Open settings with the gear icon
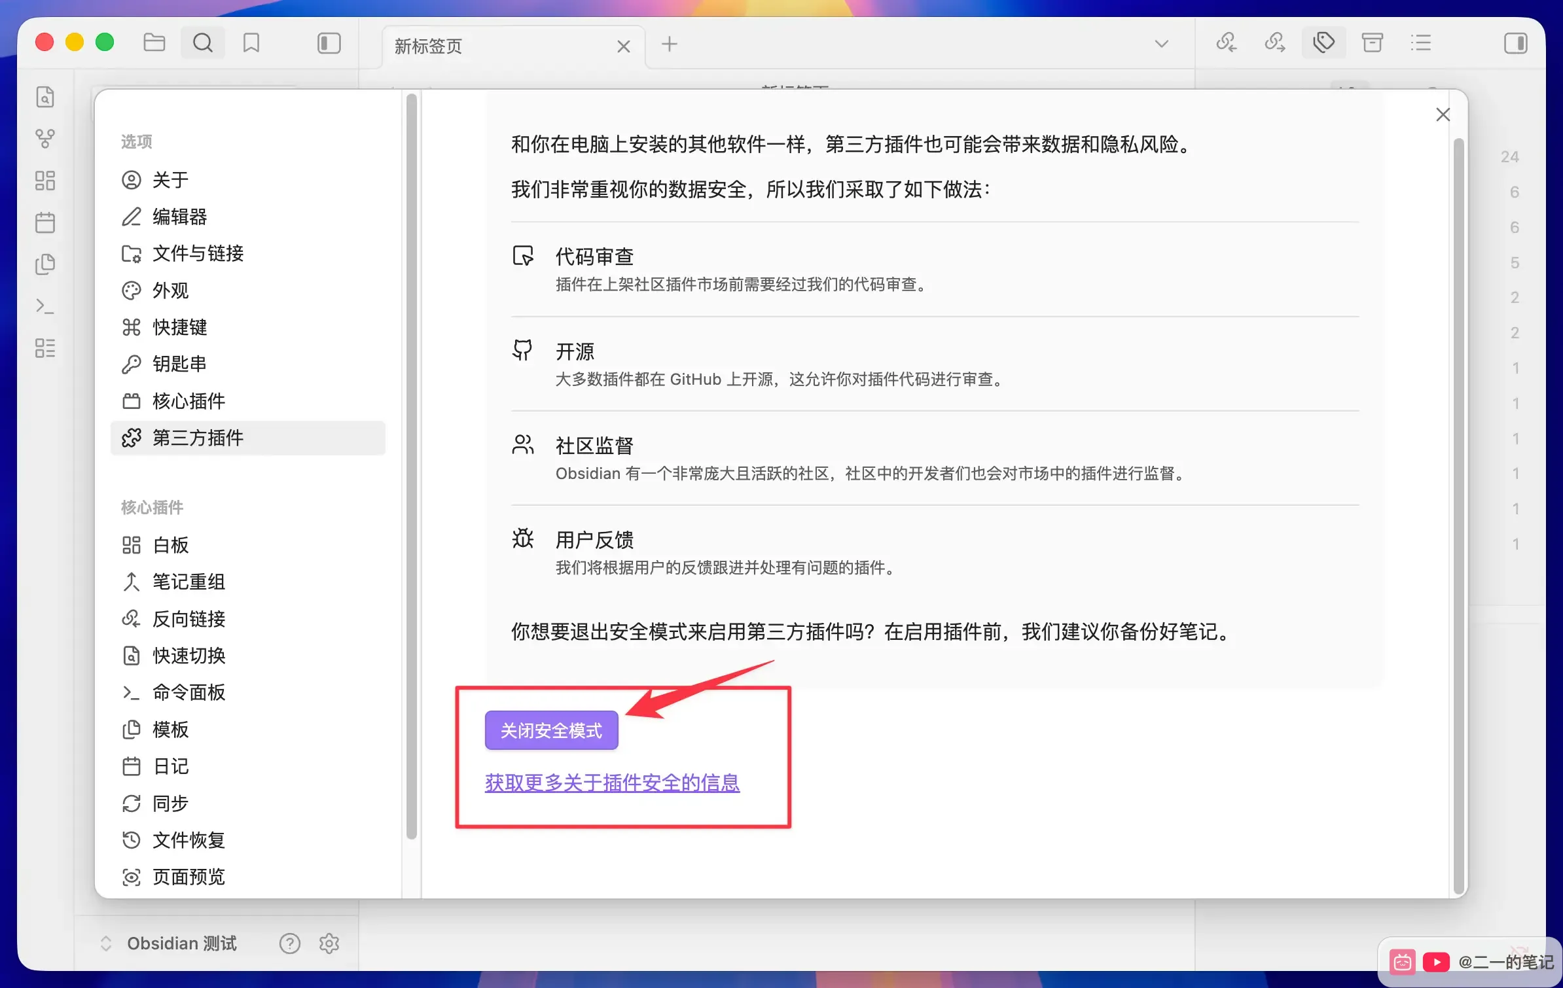The height and width of the screenshot is (988, 1563). 329,943
